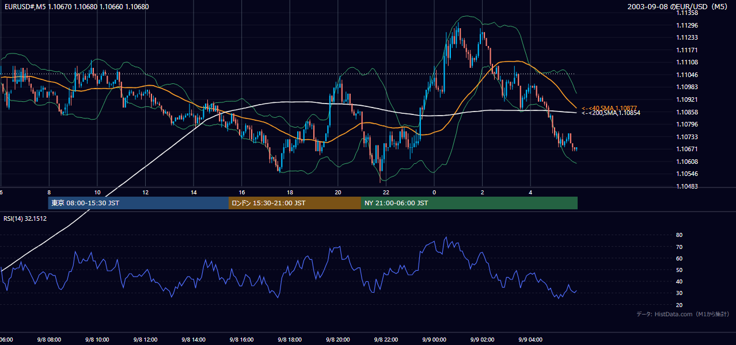Click price axis label 1.11296

[x=688, y=25]
